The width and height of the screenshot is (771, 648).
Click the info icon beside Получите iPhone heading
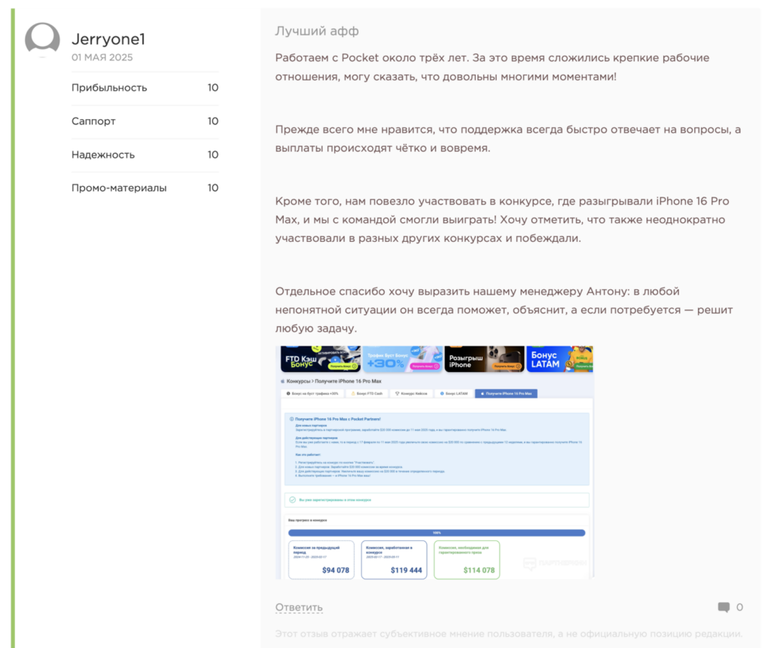[x=291, y=419]
